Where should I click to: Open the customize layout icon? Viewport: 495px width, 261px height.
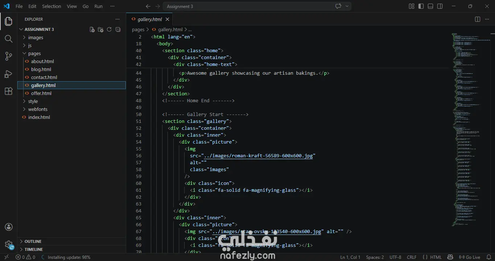(x=412, y=6)
